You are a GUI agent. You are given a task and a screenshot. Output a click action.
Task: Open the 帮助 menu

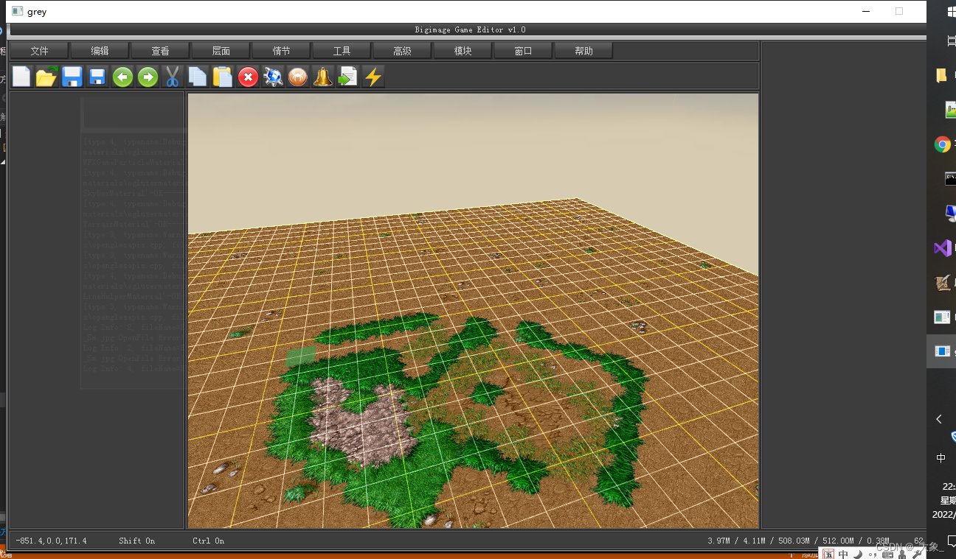point(583,51)
